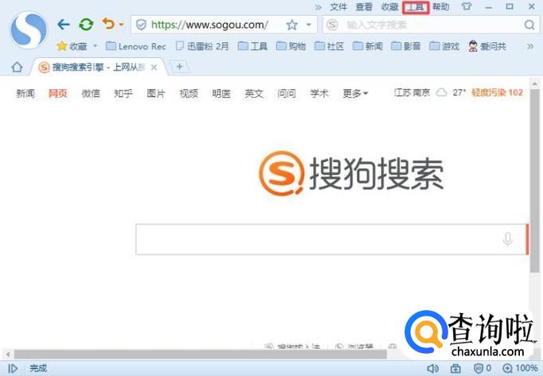The image size is (543, 376).
Task: Click the ad-block shield counter
Action: click(482, 368)
